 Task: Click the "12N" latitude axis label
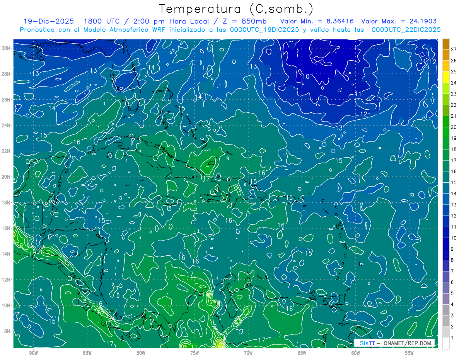(x=6, y=280)
